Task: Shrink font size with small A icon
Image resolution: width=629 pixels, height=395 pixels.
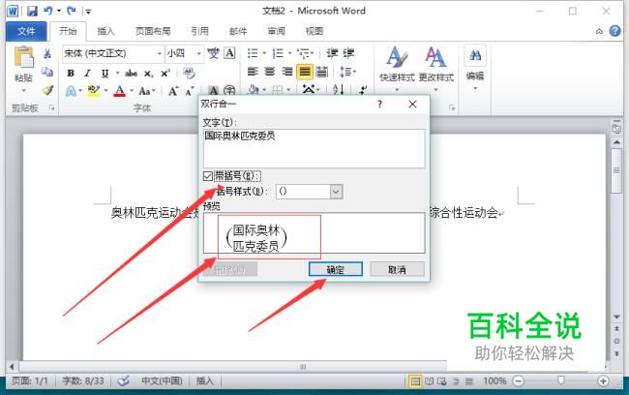Action: (190, 91)
